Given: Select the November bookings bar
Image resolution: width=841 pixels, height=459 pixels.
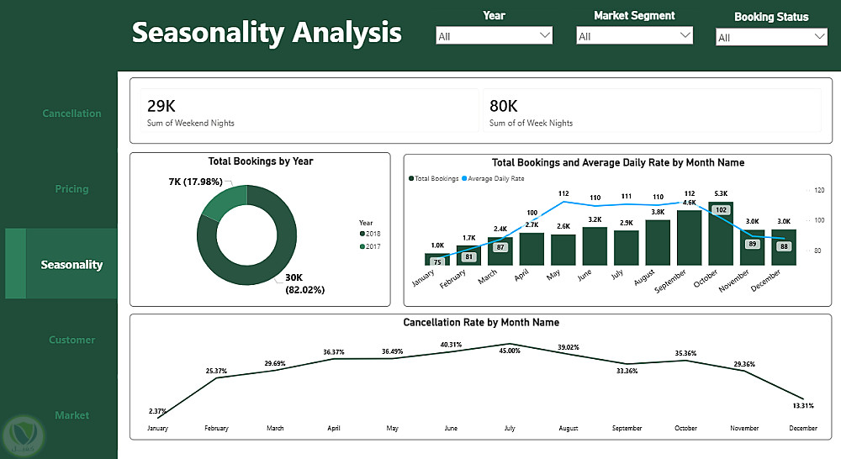Looking at the screenshot, I should (x=753, y=248).
